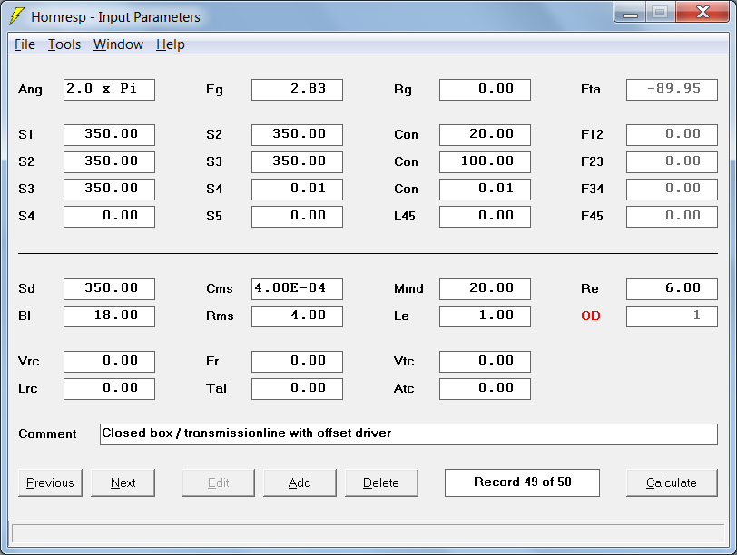Screen dimensions: 737x555
Task: Click the Edit button
Action: click(x=218, y=482)
